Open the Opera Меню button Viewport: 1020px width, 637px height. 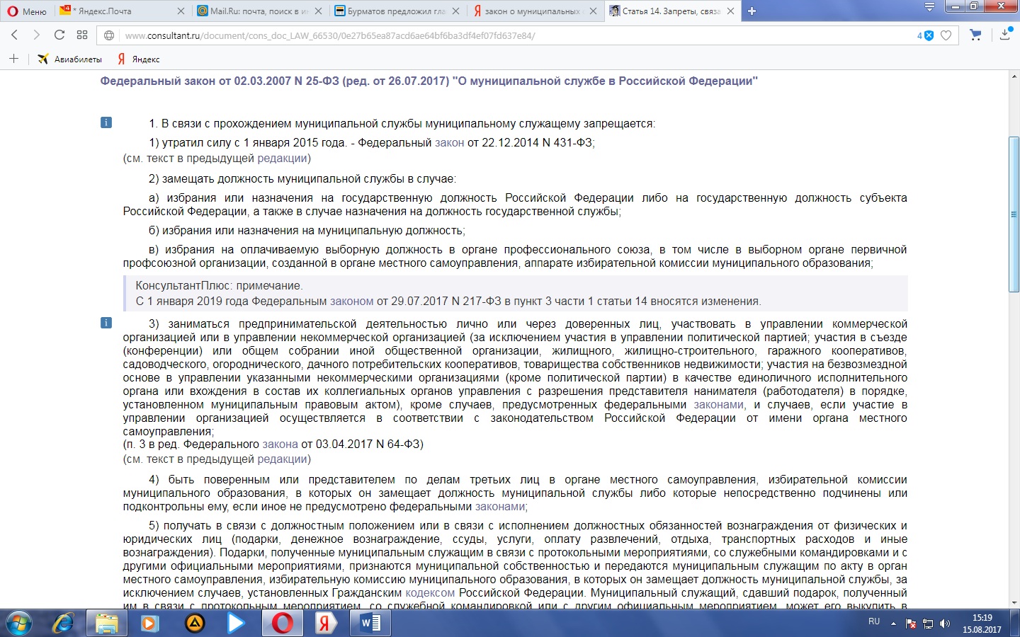[27, 11]
